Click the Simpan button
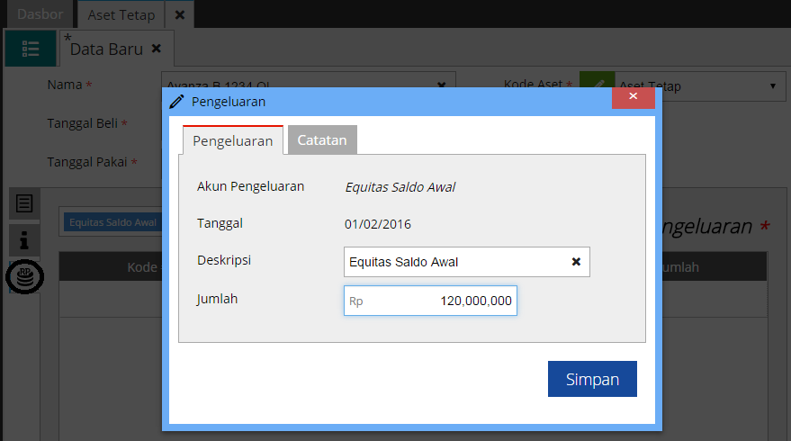The image size is (791, 441). click(x=592, y=379)
